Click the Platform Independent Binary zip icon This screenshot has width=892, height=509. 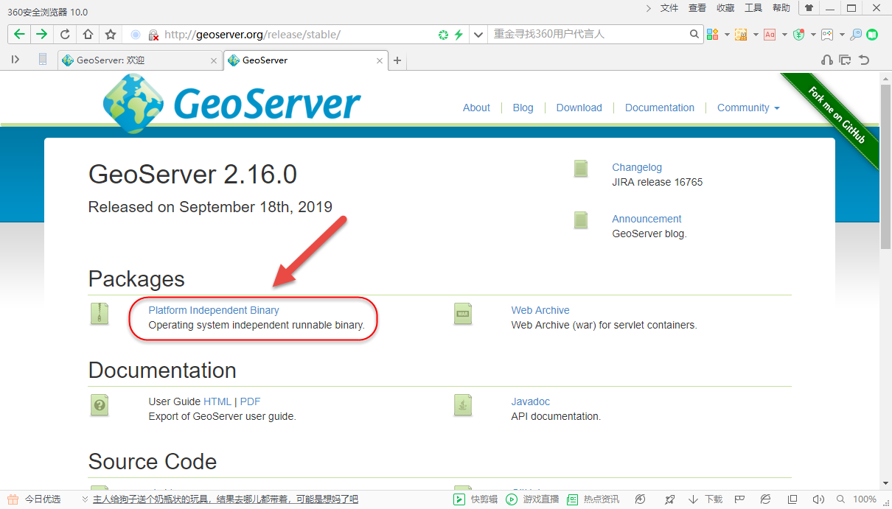pyautogui.click(x=100, y=314)
